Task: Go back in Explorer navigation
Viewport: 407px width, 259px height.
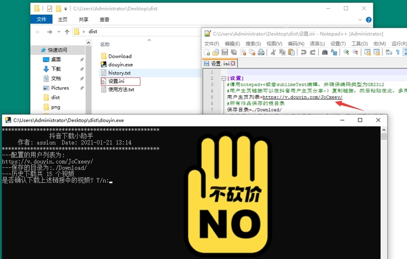Action: pos(38,32)
